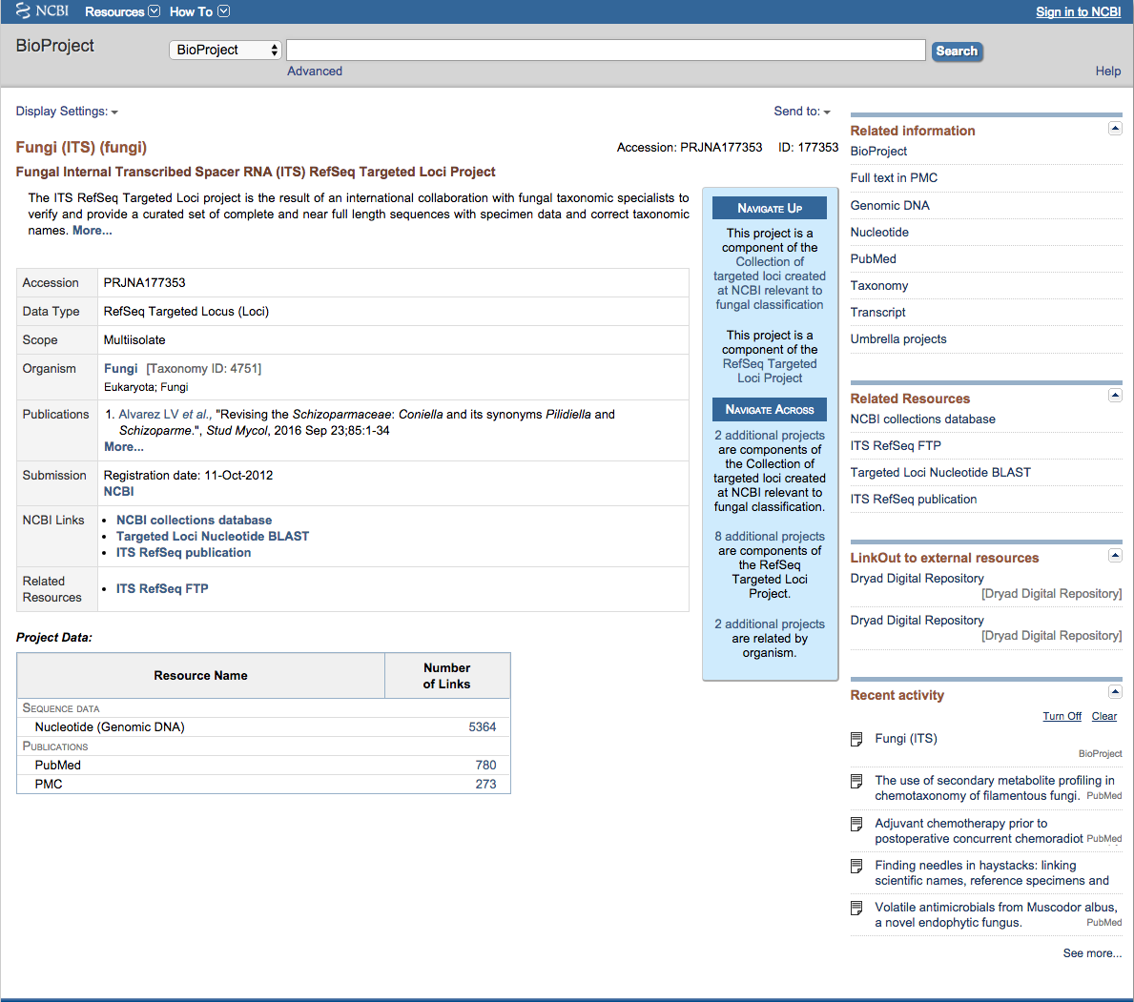Open Full text in PMC link
The image size is (1134, 1002).
click(x=893, y=178)
